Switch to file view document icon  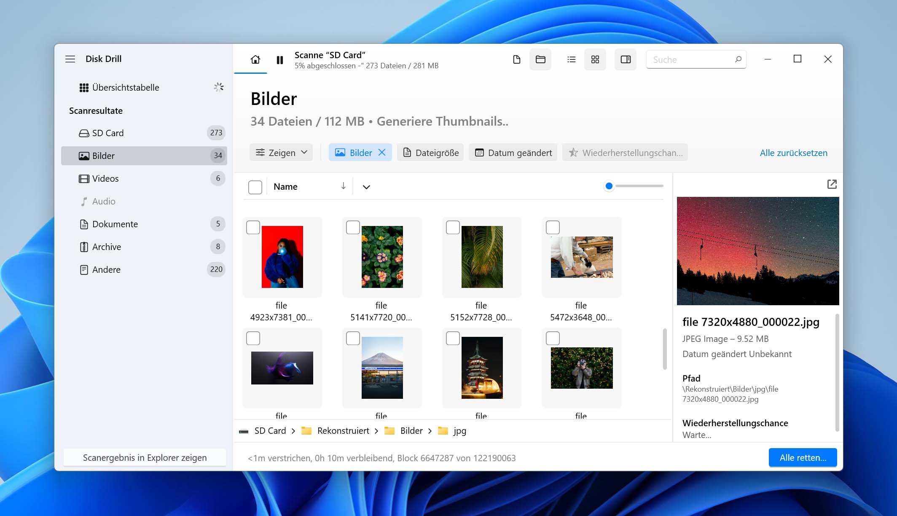516,59
